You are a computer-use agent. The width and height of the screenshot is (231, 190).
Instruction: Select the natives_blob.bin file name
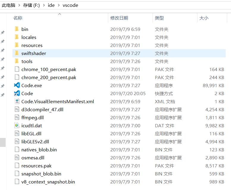(39, 150)
